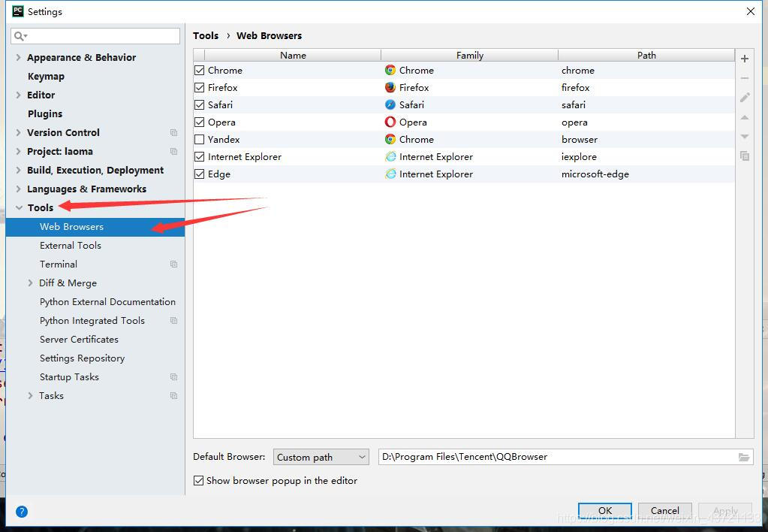The width and height of the screenshot is (768, 532).
Task: Click the Path column header
Action: pos(646,55)
